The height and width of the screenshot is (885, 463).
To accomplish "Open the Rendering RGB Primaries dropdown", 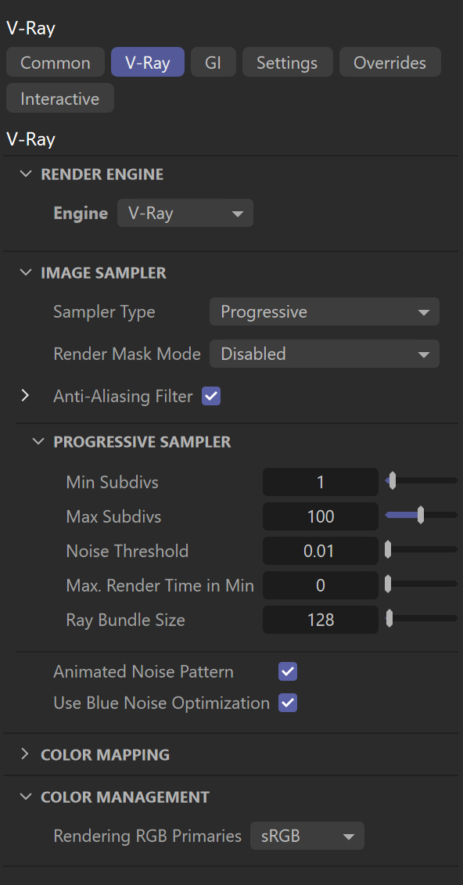I will (x=307, y=836).
